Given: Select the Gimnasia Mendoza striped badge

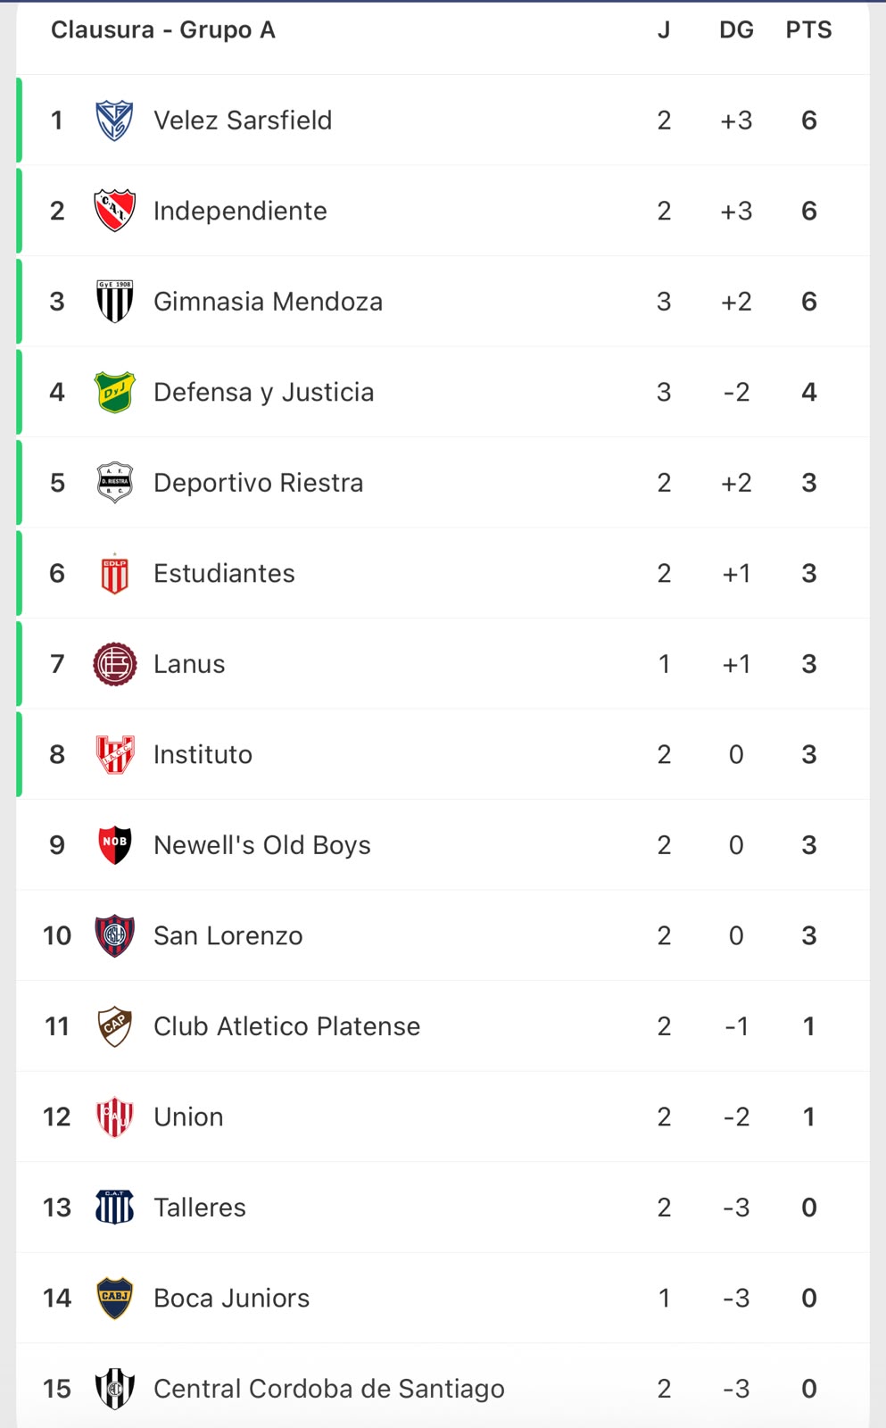Looking at the screenshot, I should [114, 302].
